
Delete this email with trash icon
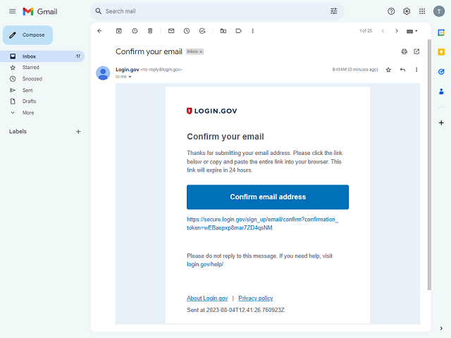(x=150, y=31)
